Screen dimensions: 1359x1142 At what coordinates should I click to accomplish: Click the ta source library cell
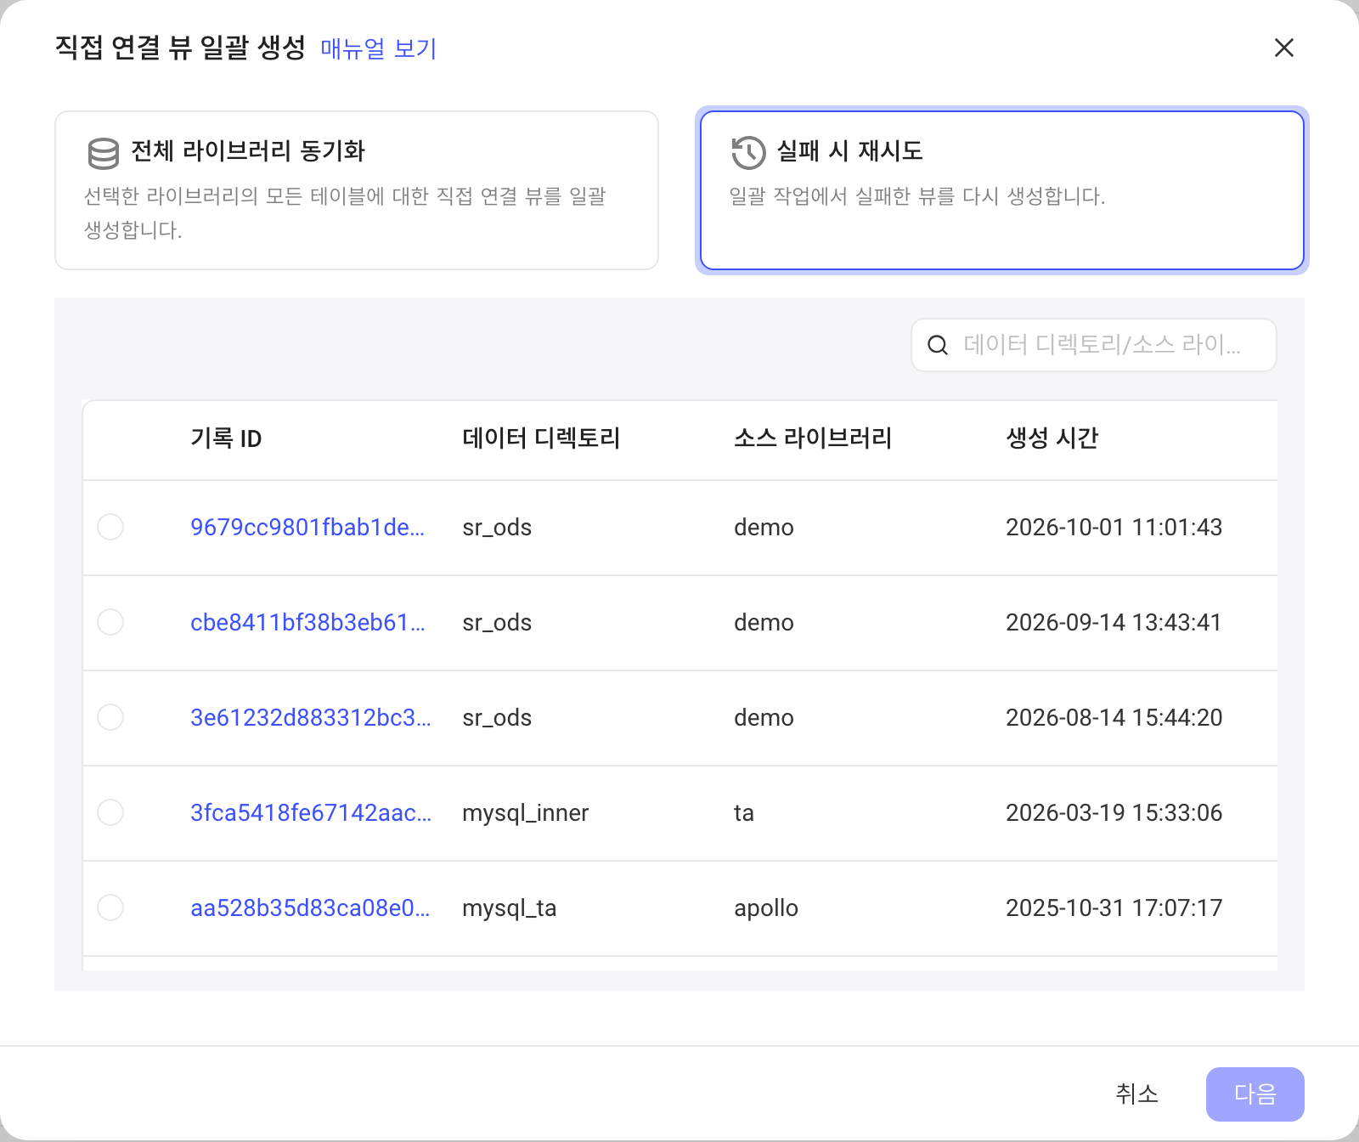click(744, 812)
